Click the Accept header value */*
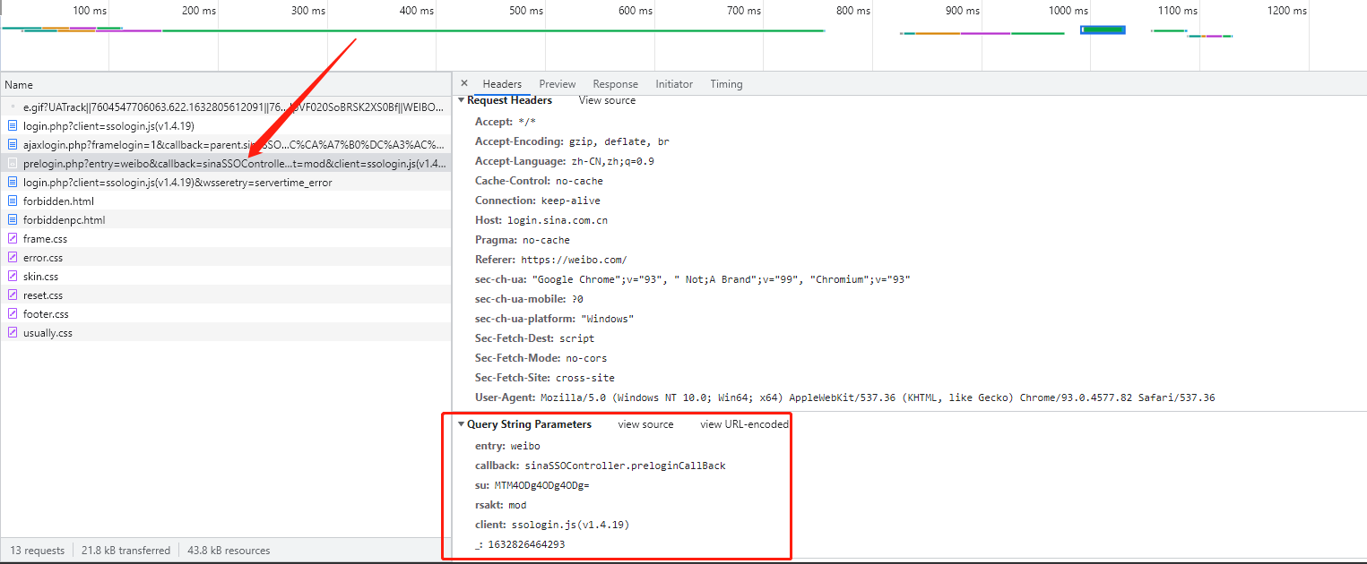 527,122
